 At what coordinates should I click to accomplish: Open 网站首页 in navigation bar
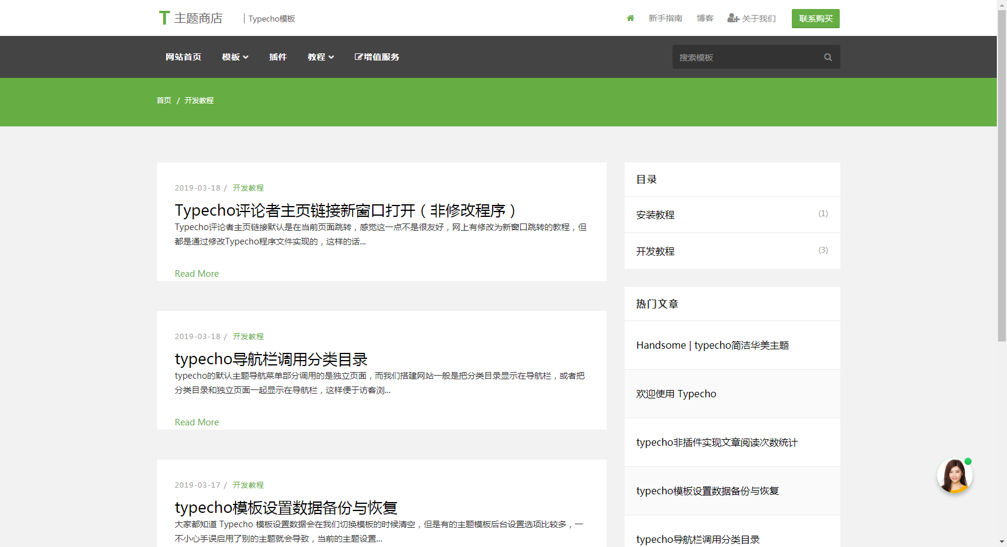(x=183, y=57)
